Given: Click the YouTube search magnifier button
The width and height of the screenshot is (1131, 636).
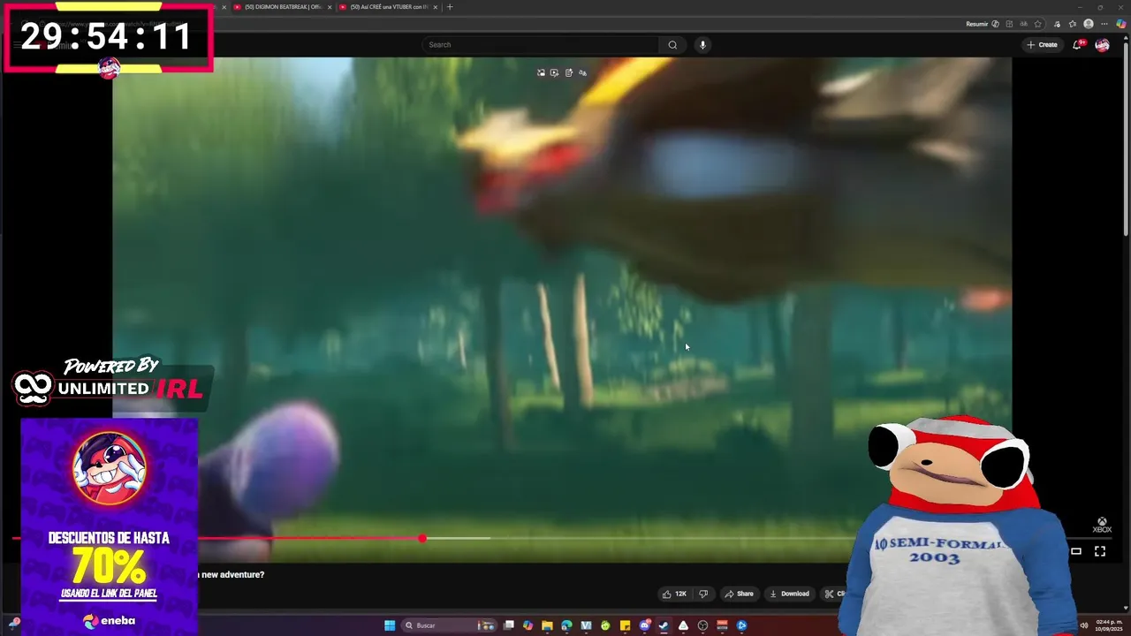Looking at the screenshot, I should tap(672, 45).
